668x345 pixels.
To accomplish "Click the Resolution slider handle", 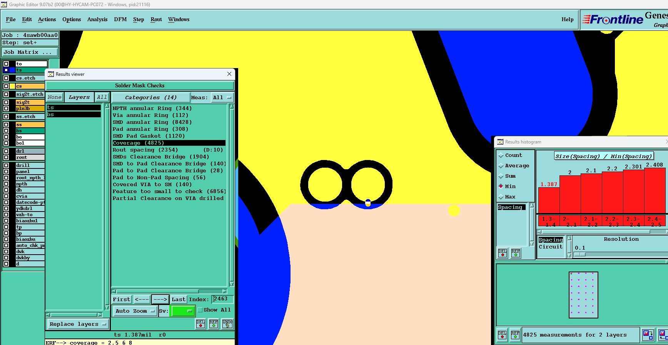I will pos(580,255).
